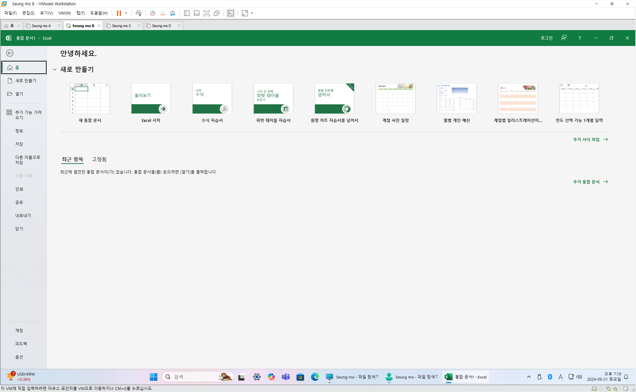This screenshot has height=392, width=636.
Task: Open Windows Start menu icon
Action: click(153, 377)
